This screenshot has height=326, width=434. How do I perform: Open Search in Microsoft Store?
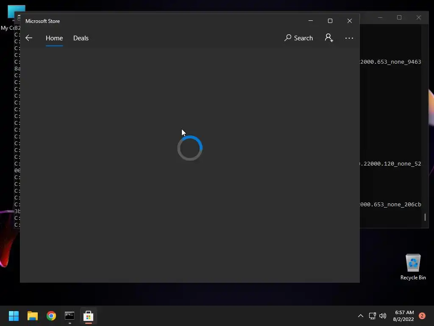(x=298, y=38)
